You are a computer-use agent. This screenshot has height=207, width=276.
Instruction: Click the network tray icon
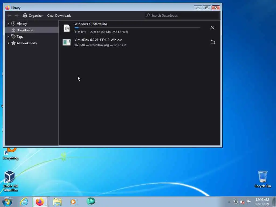pyautogui.click(x=236, y=202)
